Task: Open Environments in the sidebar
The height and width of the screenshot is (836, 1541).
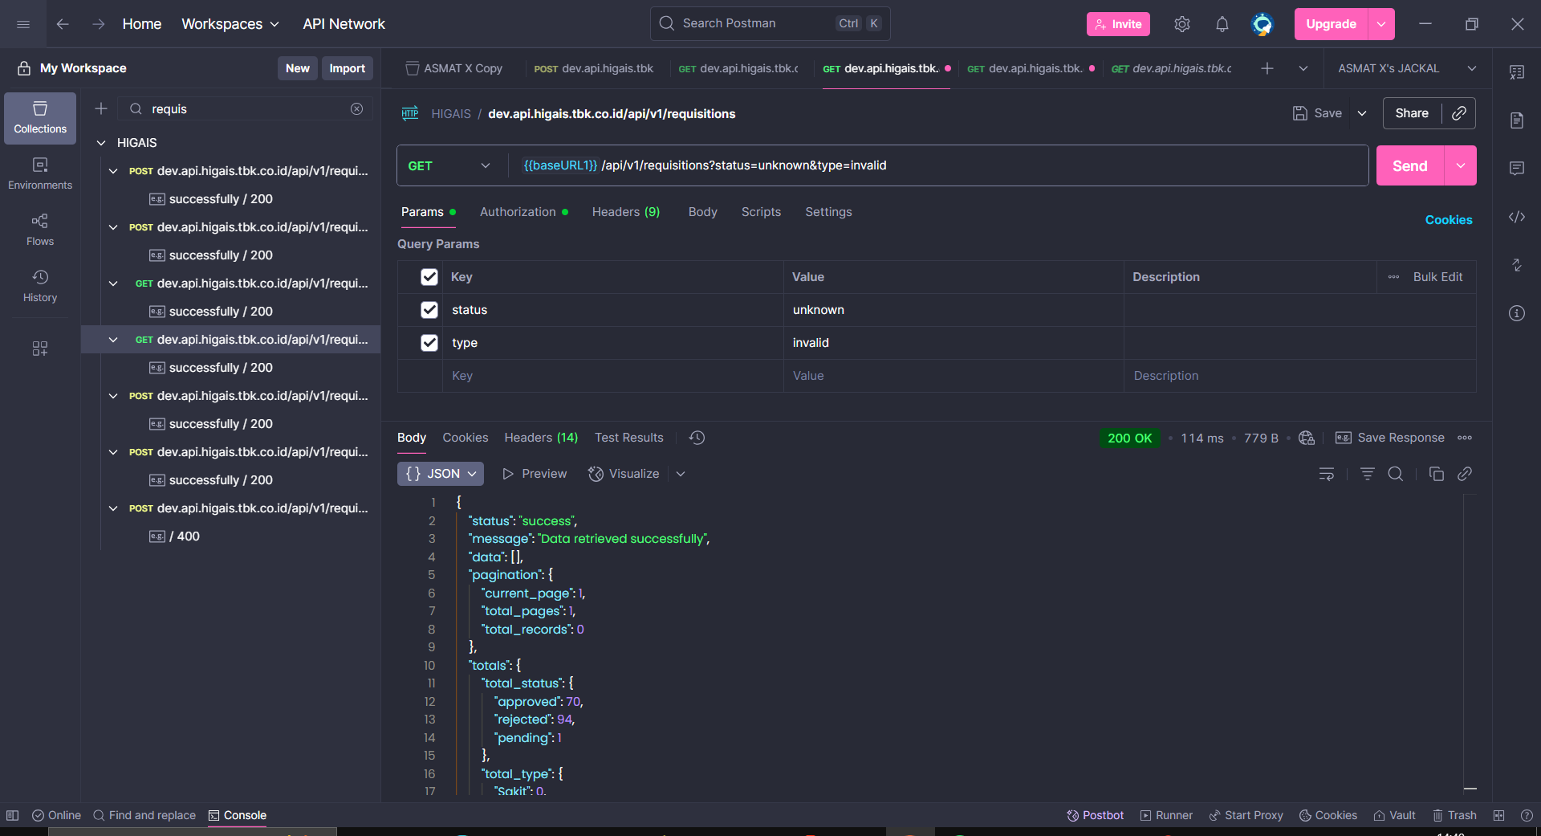Action: [40, 174]
